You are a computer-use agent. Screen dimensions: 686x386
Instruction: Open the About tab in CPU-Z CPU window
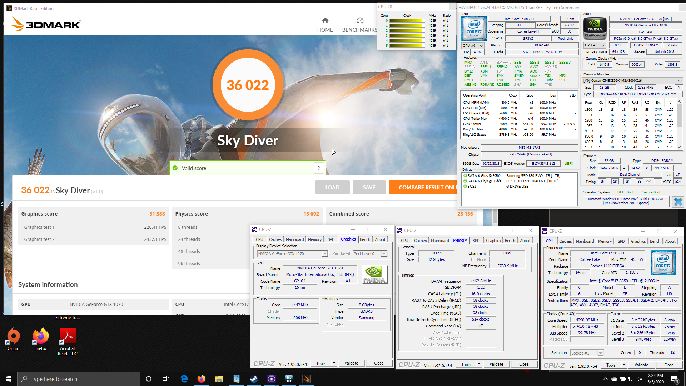[670, 241]
